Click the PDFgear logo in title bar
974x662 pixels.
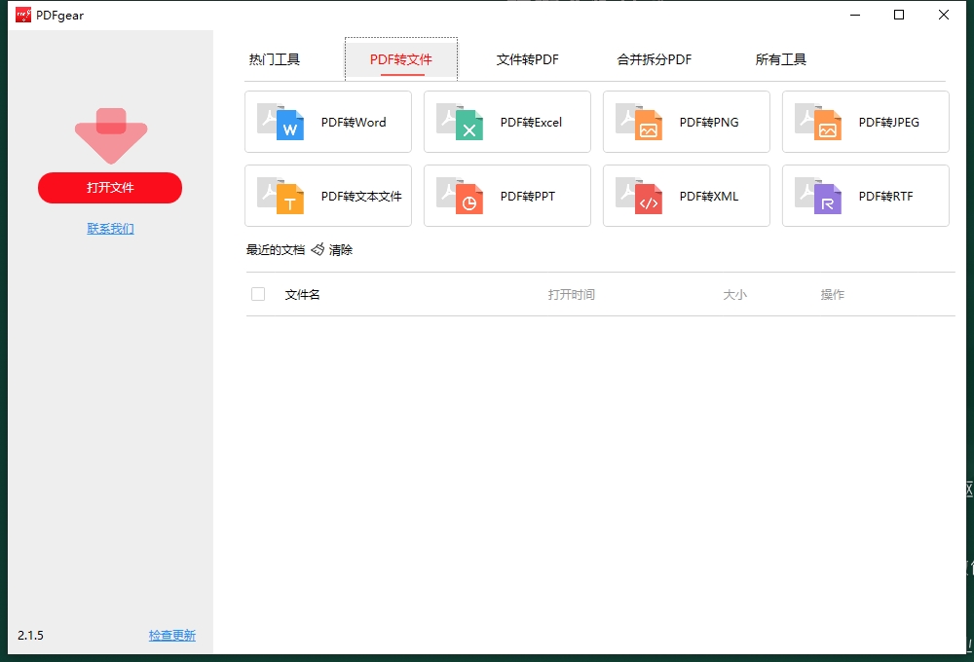pyautogui.click(x=23, y=15)
